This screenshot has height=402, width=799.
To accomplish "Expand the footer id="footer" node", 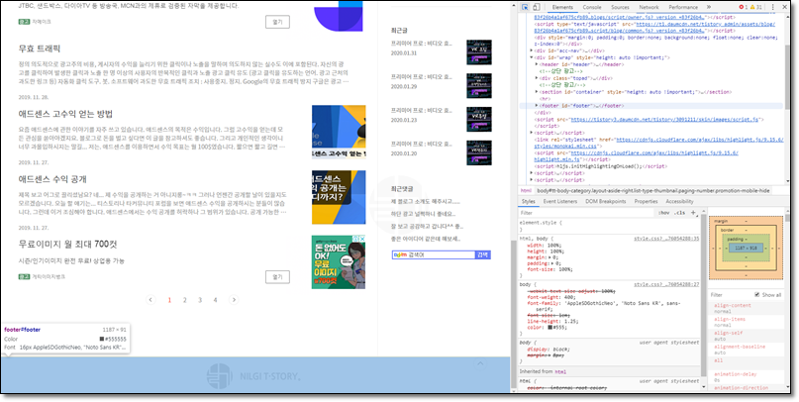I will (x=537, y=106).
